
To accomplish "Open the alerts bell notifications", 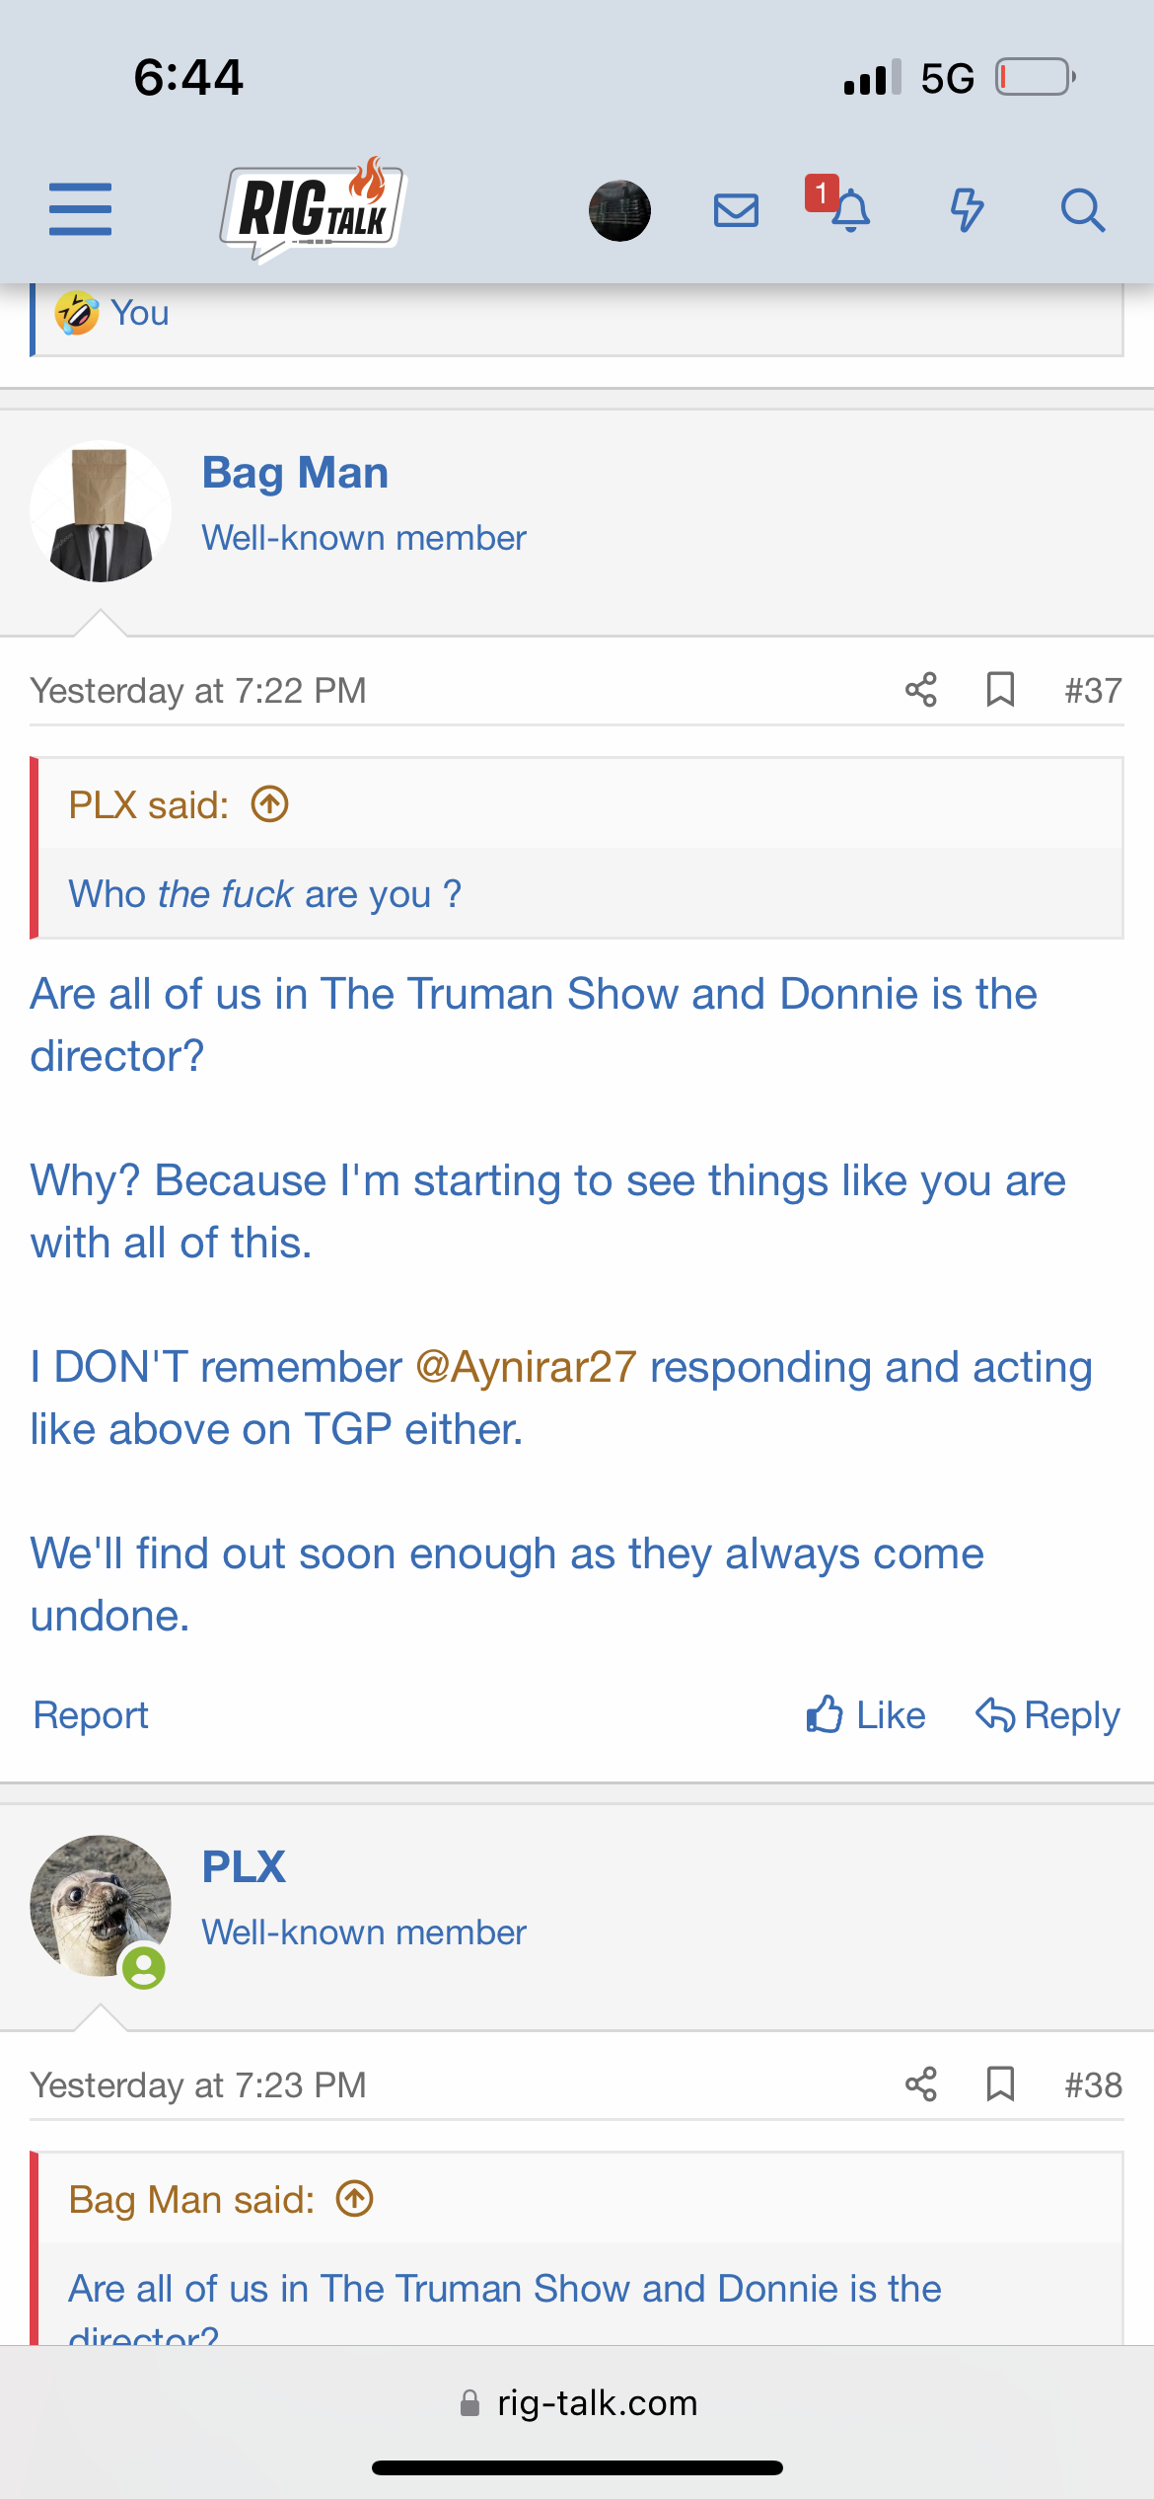I will [x=849, y=210].
